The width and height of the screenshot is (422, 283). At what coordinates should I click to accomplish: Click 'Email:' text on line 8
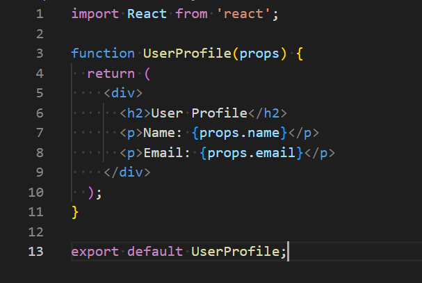click(167, 153)
